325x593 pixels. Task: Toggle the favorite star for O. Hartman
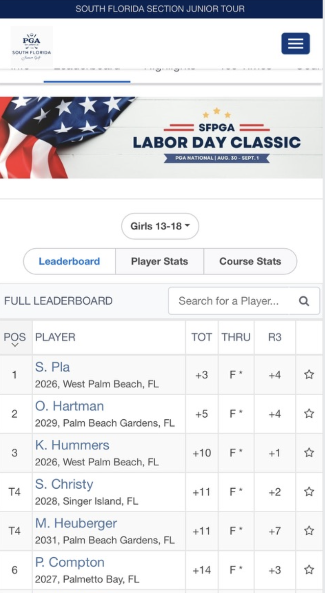click(309, 414)
